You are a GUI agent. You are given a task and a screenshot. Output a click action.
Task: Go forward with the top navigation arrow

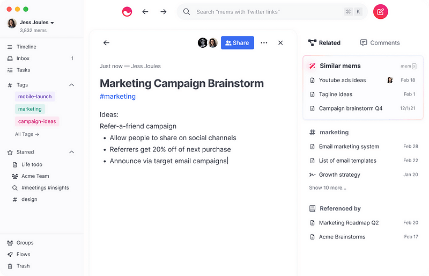click(164, 12)
